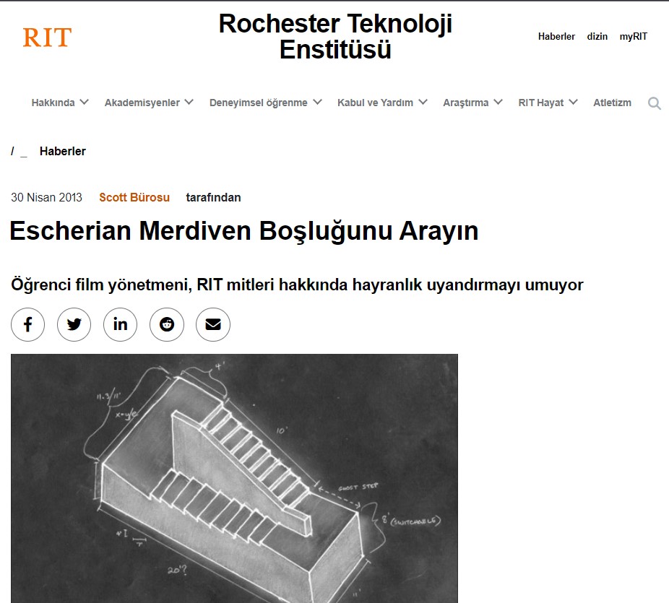Expand the Hakkında dropdown menu

point(59,103)
